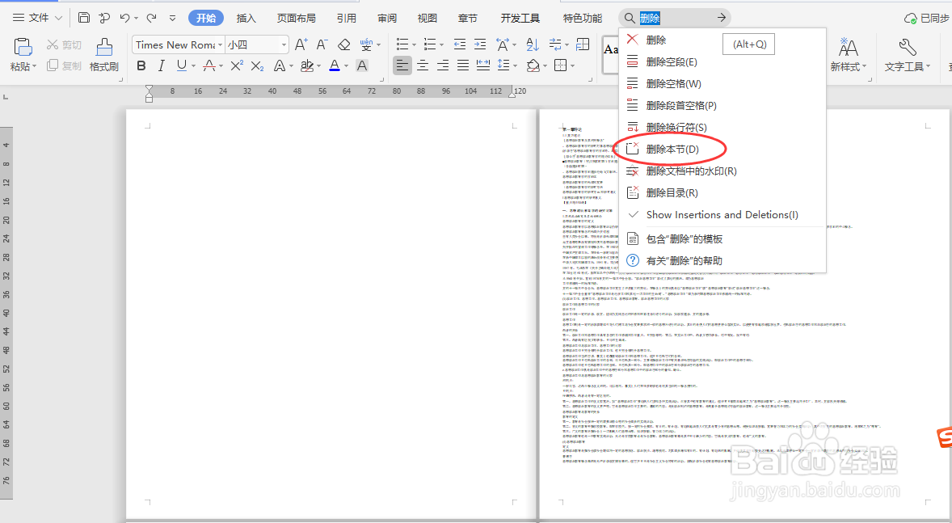Click the Phonetic guide (wén) icon
952x523 pixels.
[366, 44]
